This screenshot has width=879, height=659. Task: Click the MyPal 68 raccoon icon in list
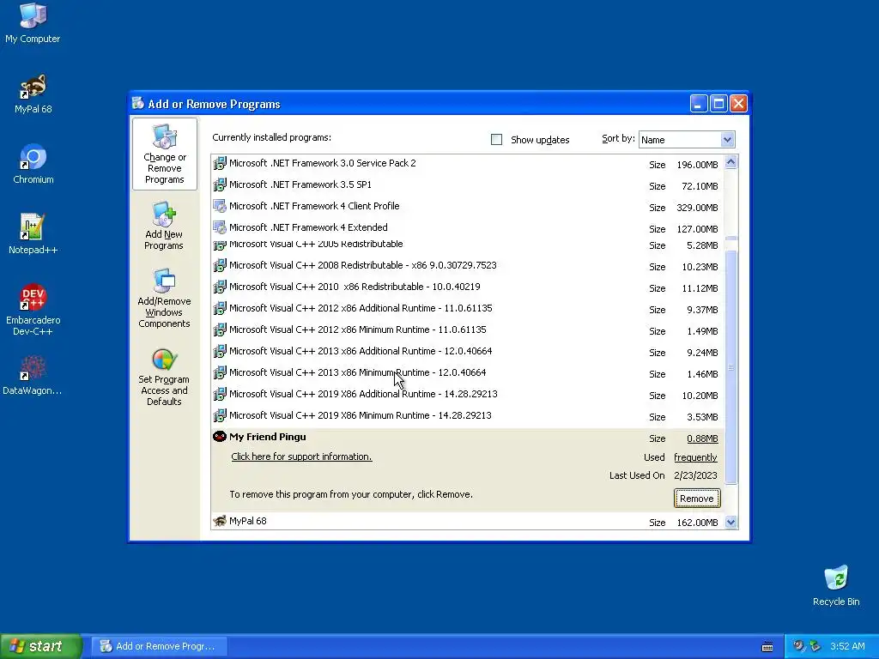coord(220,521)
